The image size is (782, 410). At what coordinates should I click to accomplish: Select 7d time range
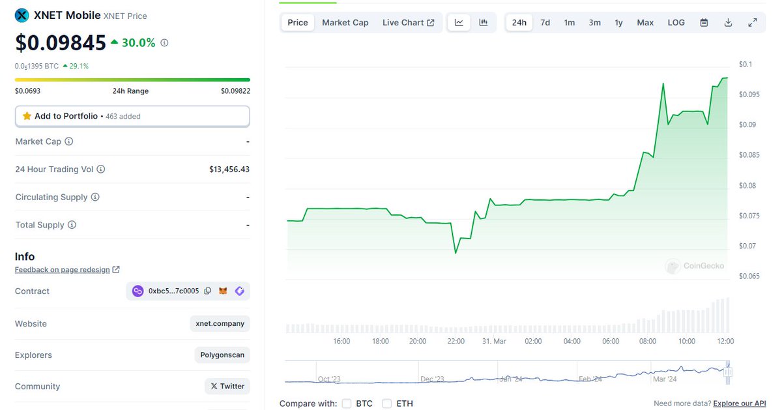(545, 23)
